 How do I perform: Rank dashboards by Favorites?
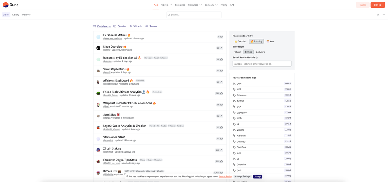240,41
